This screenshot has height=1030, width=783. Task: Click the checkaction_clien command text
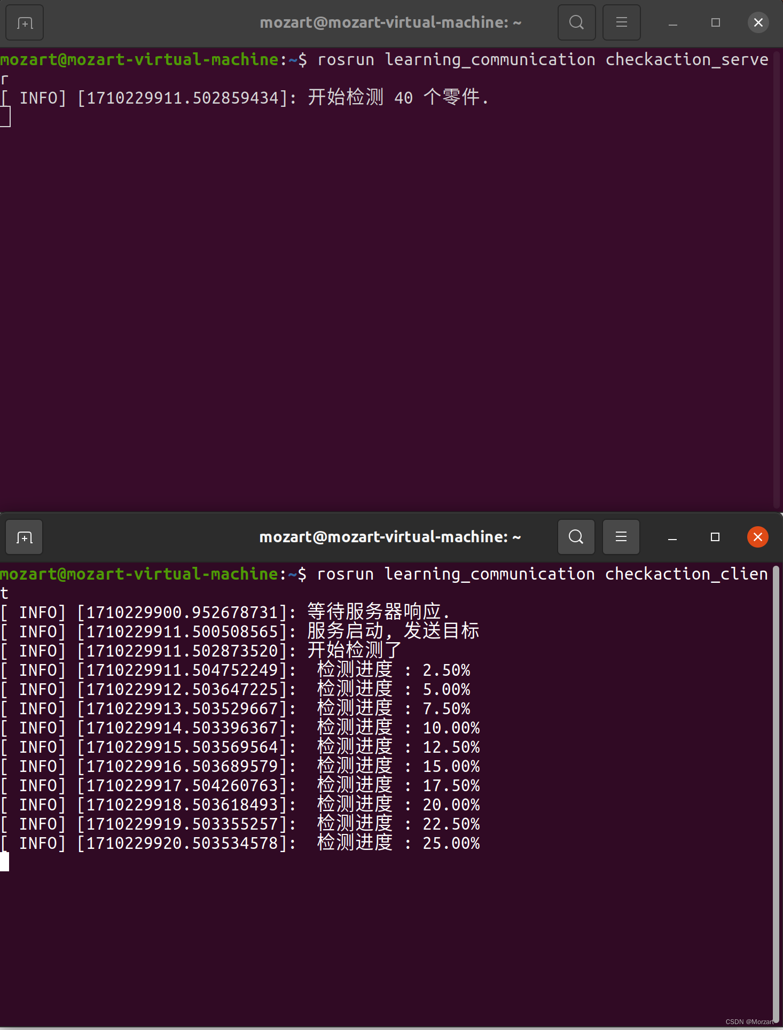point(686,574)
